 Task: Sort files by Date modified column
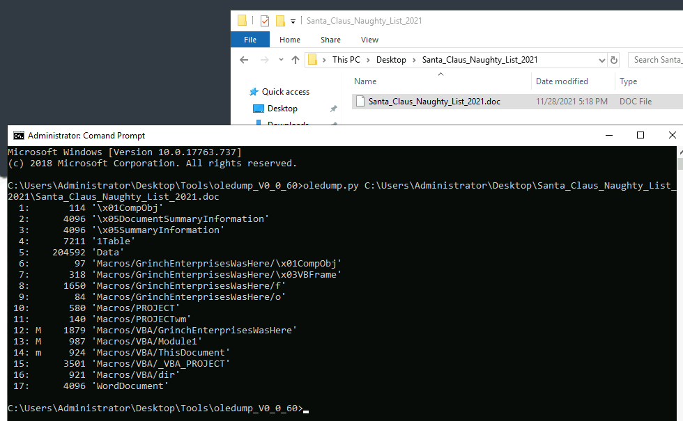(562, 81)
